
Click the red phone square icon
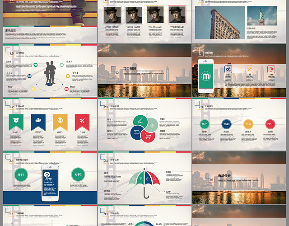(271, 69)
